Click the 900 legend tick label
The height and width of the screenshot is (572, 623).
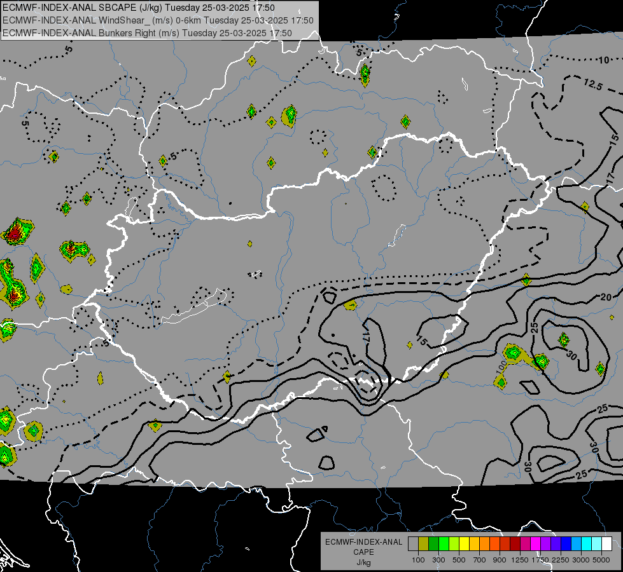500,560
